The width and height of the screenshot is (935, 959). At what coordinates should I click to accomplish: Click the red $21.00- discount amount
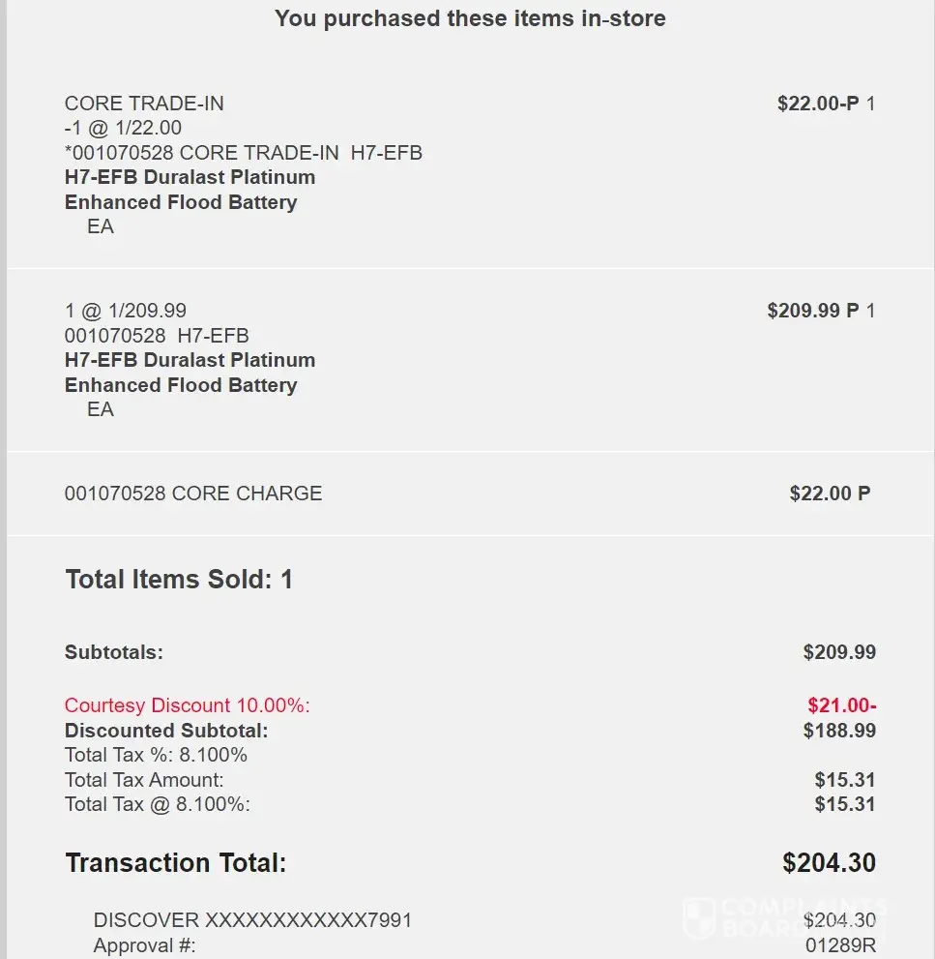click(841, 705)
